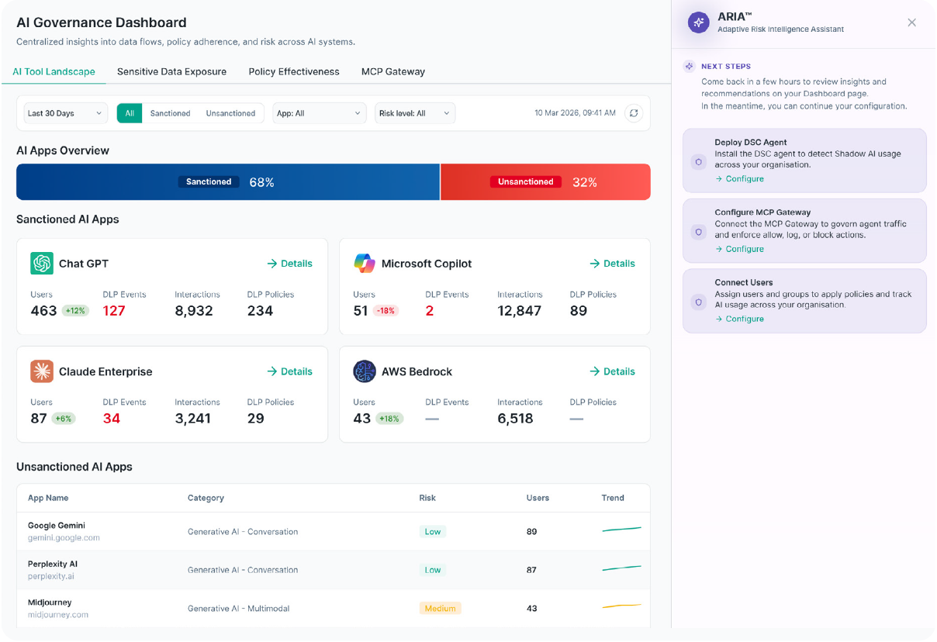This screenshot has width=937, height=642.
Task: Expand the Risk level: All dropdown
Action: 415,113
